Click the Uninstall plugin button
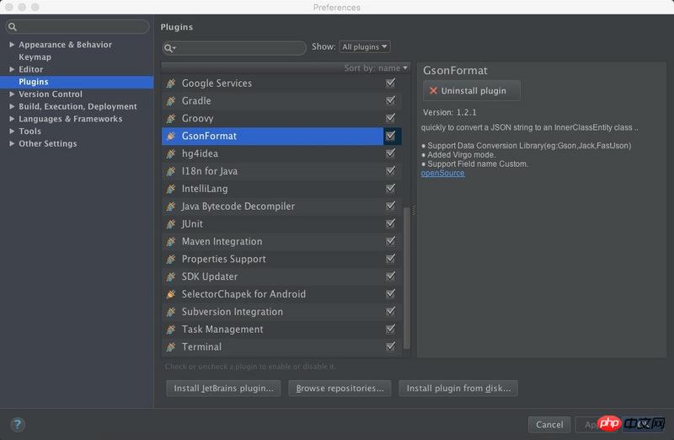The height and width of the screenshot is (440, 674). pyautogui.click(x=471, y=91)
